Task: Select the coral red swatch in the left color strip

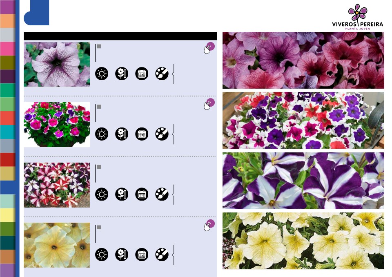Action: (x=7, y=118)
